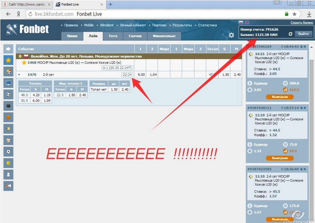Open the Личный кабинет link

click(133, 25)
